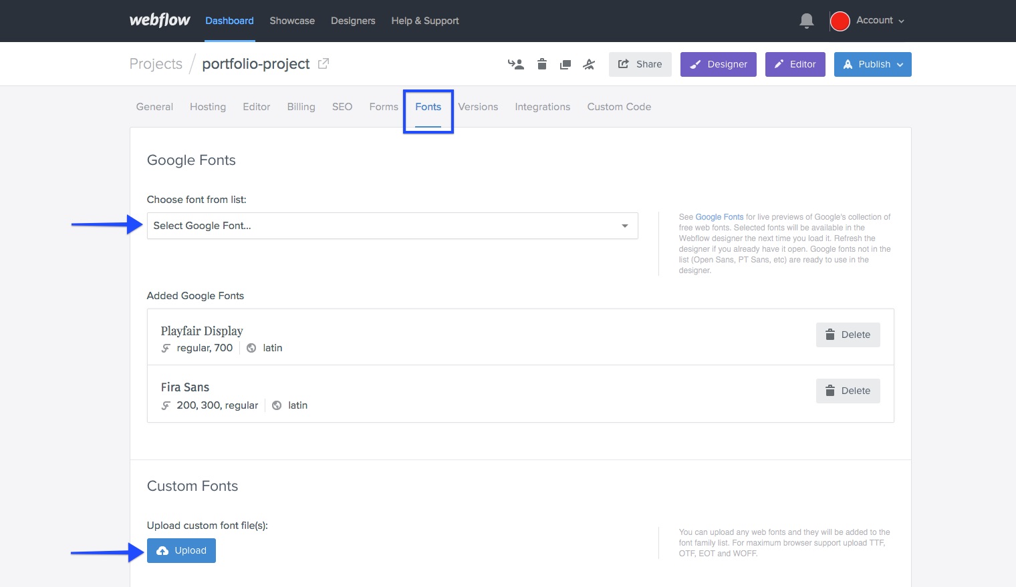The height and width of the screenshot is (587, 1016).
Task: Click the portfolio-project title
Action: [256, 63]
